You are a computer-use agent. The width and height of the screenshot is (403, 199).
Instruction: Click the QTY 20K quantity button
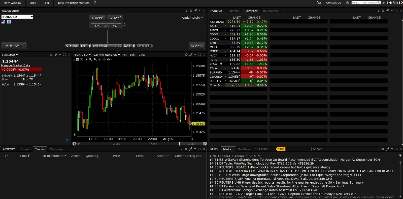click(72, 46)
